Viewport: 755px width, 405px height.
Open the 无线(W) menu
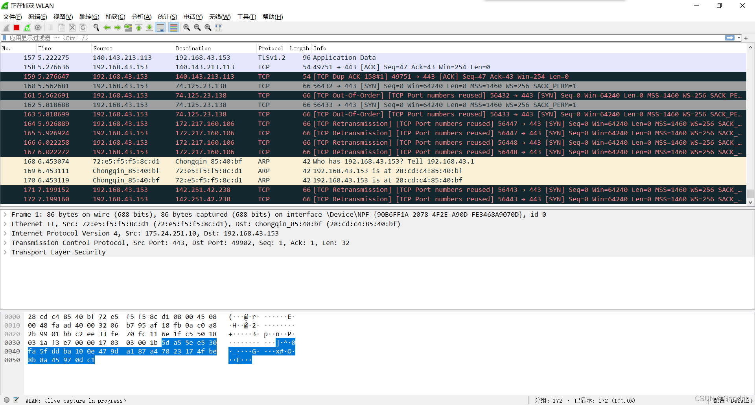pos(220,17)
